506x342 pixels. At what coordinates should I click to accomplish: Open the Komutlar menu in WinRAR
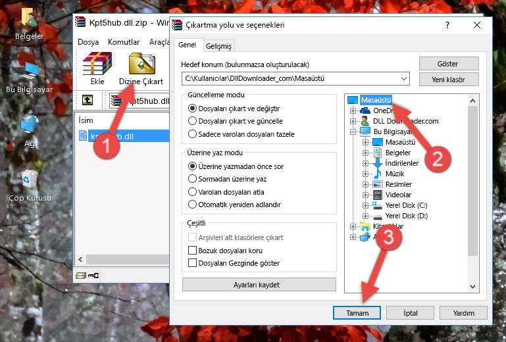pyautogui.click(x=124, y=42)
